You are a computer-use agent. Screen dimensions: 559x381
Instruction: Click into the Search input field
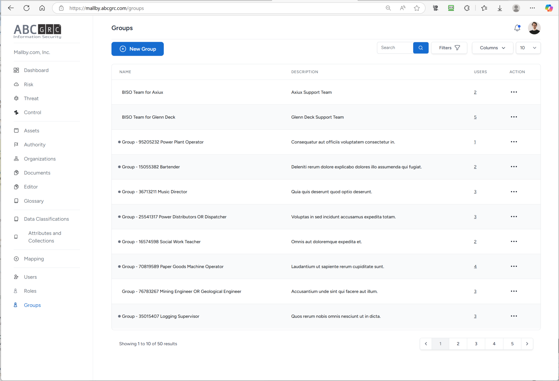pos(395,48)
